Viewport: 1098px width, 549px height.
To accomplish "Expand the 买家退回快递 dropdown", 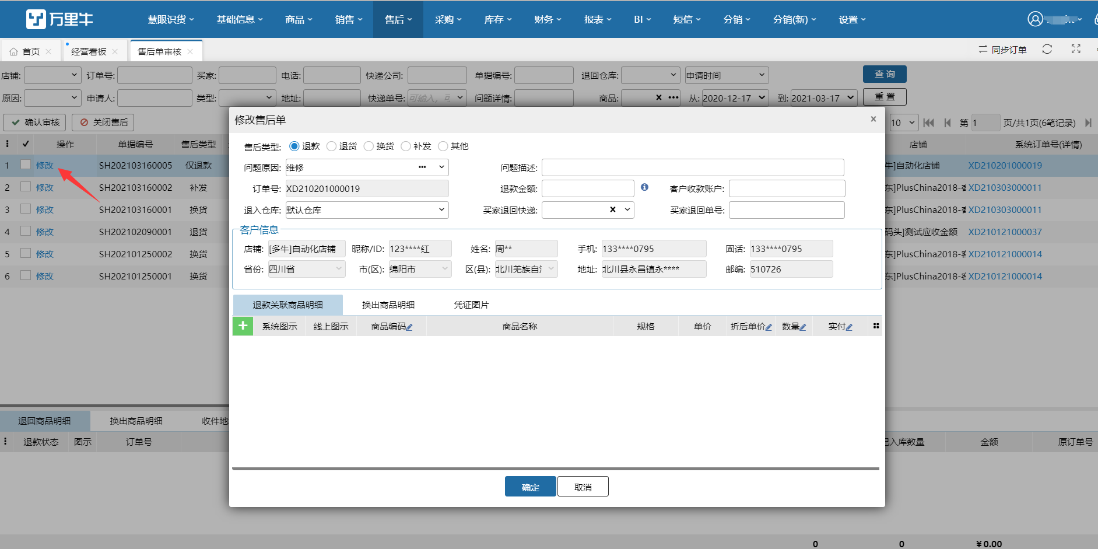I will click(627, 209).
